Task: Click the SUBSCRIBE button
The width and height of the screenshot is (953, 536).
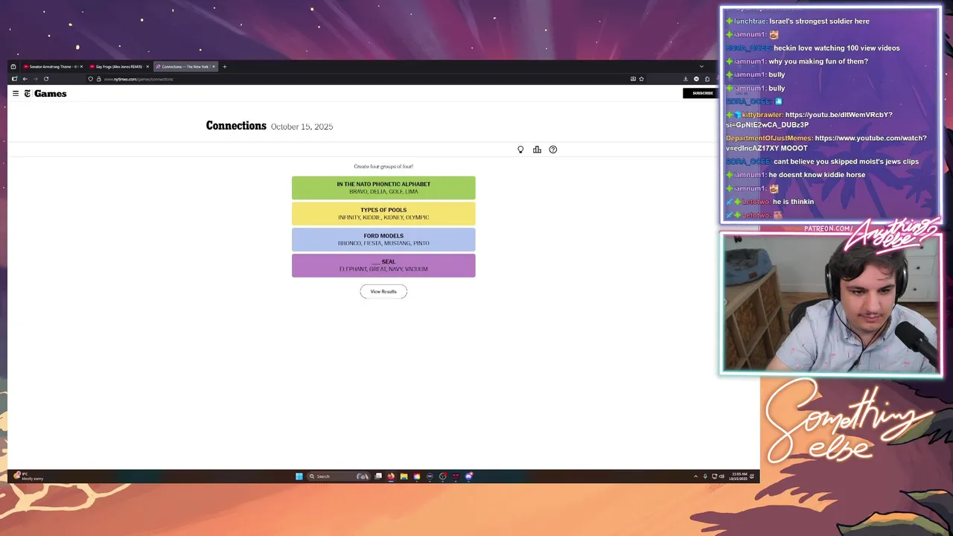Action: coord(702,93)
